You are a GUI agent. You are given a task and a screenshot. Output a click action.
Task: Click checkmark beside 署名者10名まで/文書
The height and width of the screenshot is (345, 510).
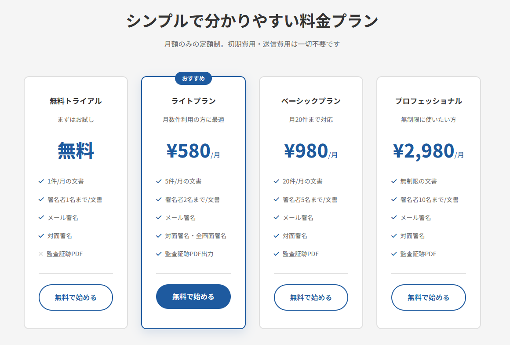point(394,200)
